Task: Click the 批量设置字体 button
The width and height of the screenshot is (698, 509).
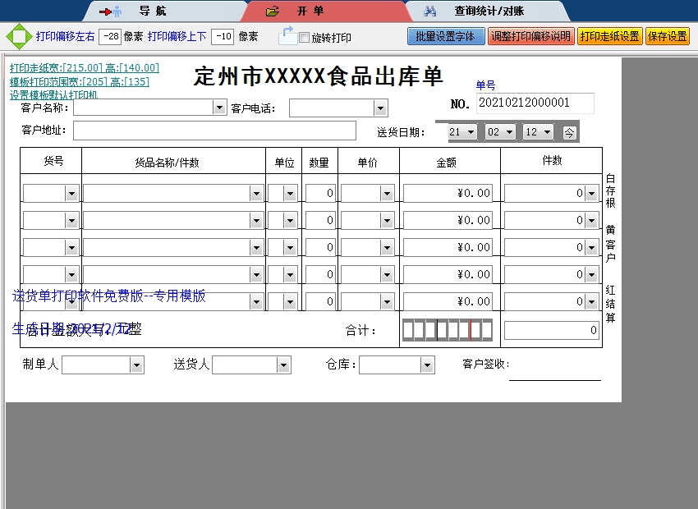Action: click(x=446, y=37)
